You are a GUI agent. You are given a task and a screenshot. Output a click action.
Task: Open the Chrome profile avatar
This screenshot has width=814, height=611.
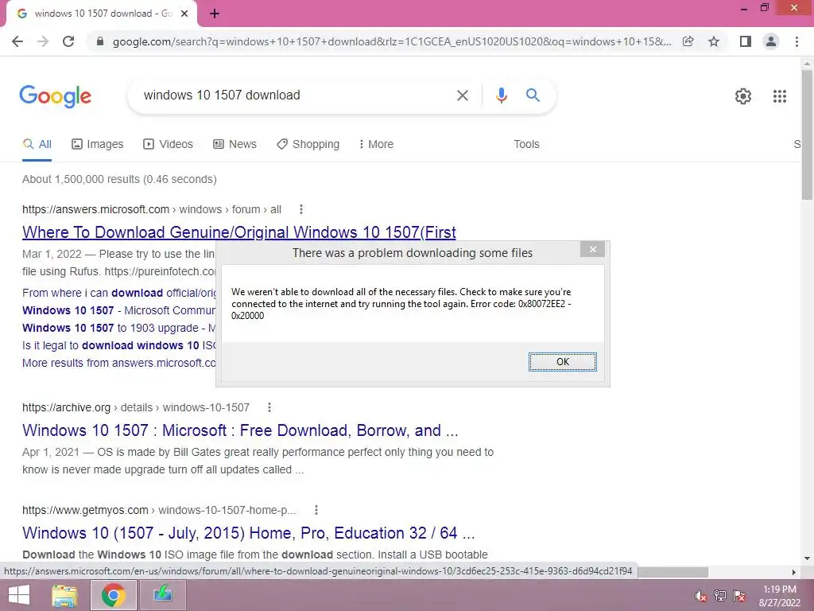pyautogui.click(x=771, y=41)
